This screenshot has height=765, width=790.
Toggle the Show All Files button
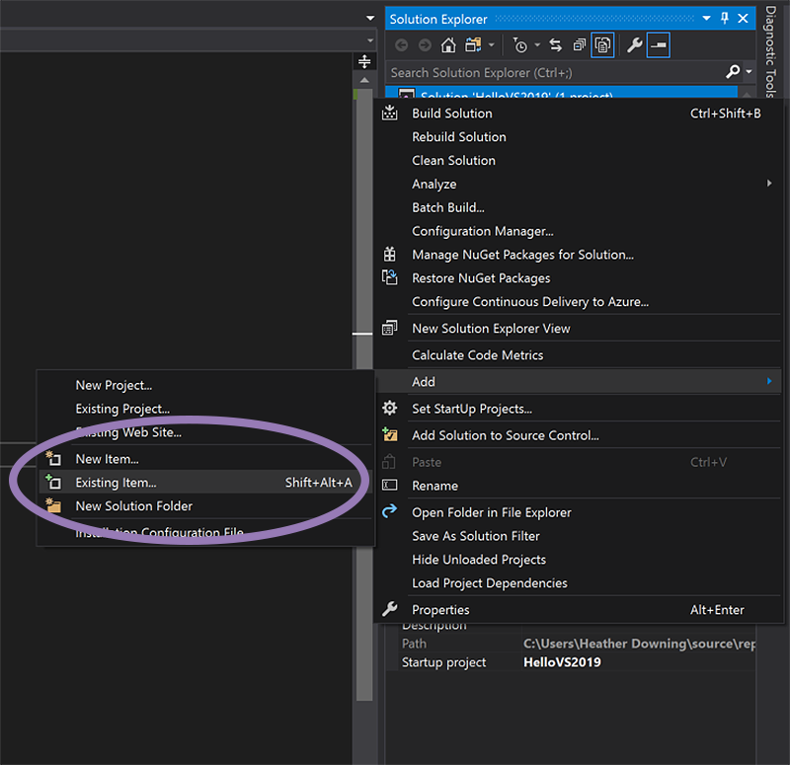[x=601, y=45]
